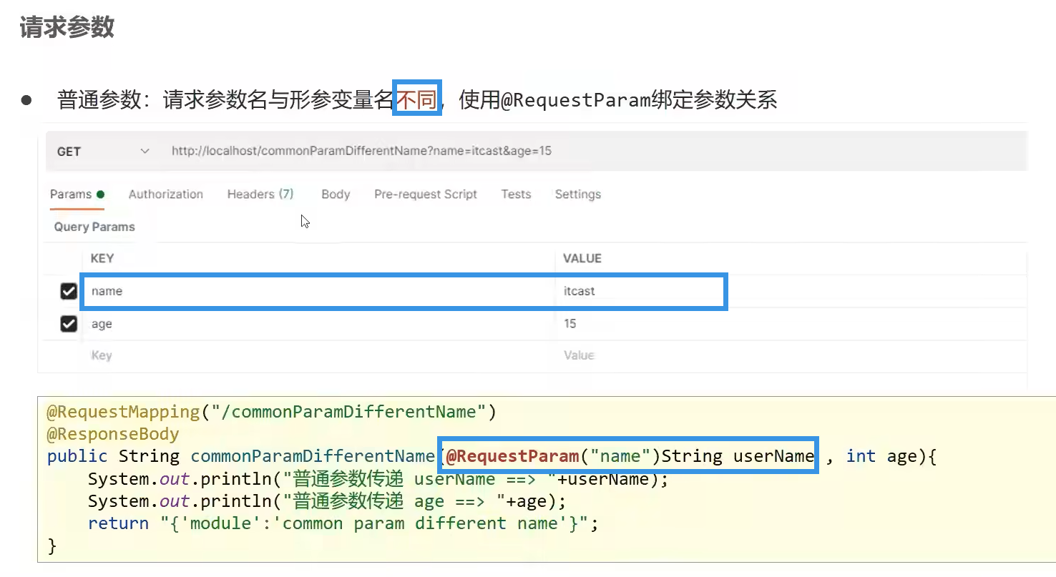Click the empty Value placeholder field

(x=715, y=356)
